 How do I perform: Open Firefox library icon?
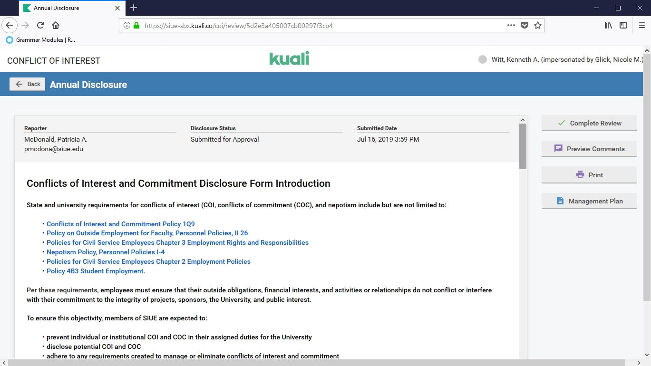tap(608, 25)
